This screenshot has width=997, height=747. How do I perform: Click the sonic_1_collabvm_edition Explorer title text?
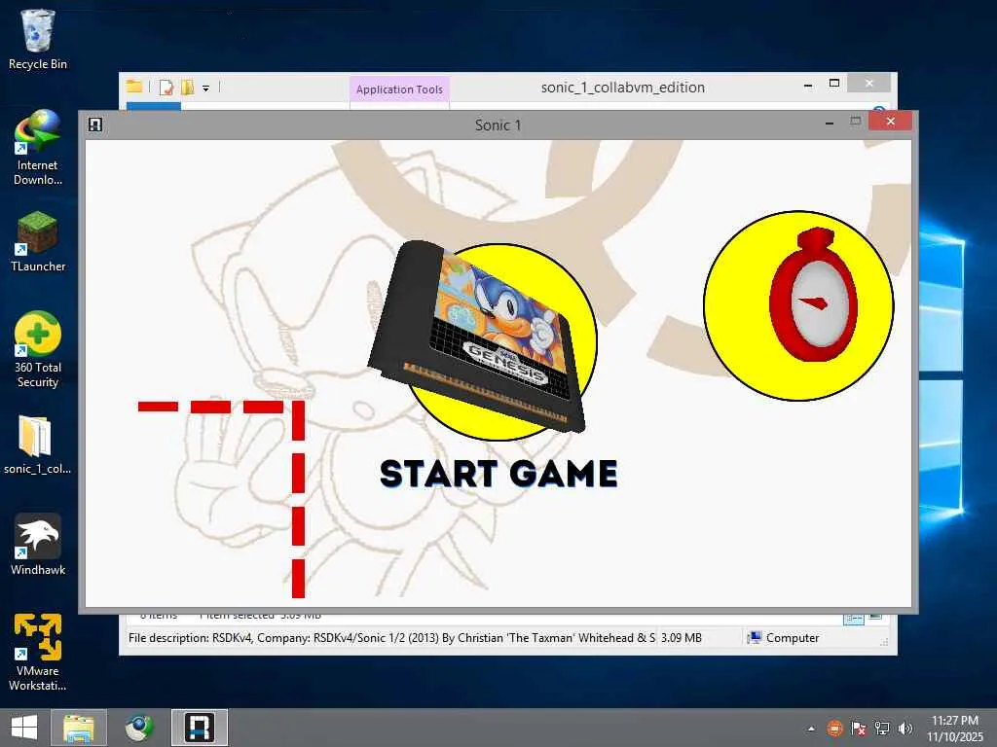(622, 87)
